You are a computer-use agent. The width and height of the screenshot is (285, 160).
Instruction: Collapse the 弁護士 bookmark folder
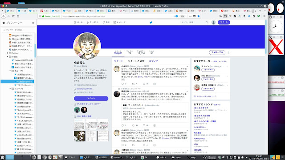(8, 56)
